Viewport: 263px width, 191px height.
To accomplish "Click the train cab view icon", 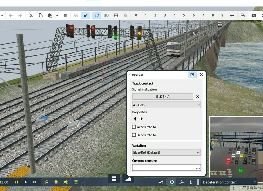I will 126,15.
